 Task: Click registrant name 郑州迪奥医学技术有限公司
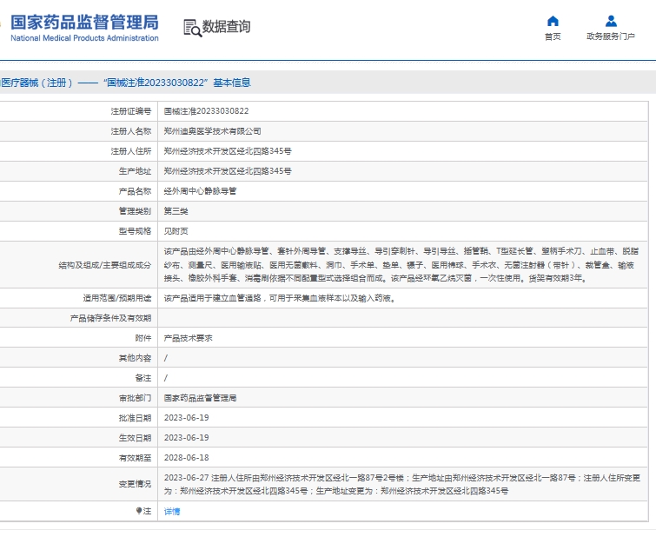pos(213,131)
